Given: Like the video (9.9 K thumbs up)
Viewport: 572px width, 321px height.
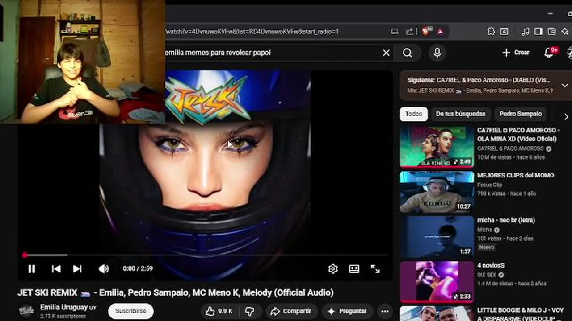Looking at the screenshot, I should (x=219, y=311).
